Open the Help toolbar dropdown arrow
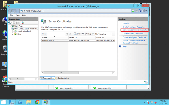Image resolution: width=169 pixels, height=105 pixels. click(x=147, y=11)
